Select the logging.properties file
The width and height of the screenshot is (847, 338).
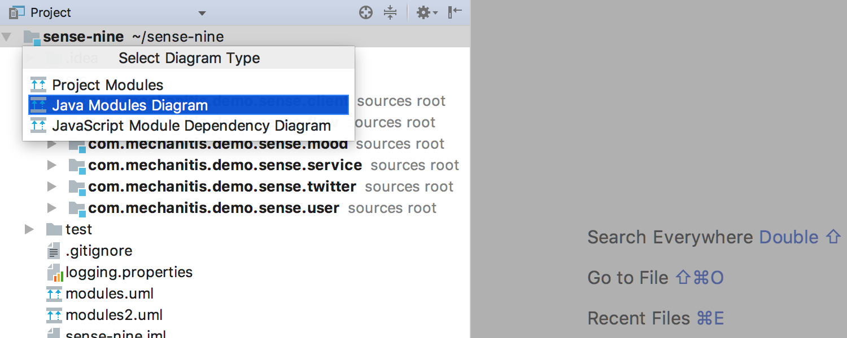129,273
